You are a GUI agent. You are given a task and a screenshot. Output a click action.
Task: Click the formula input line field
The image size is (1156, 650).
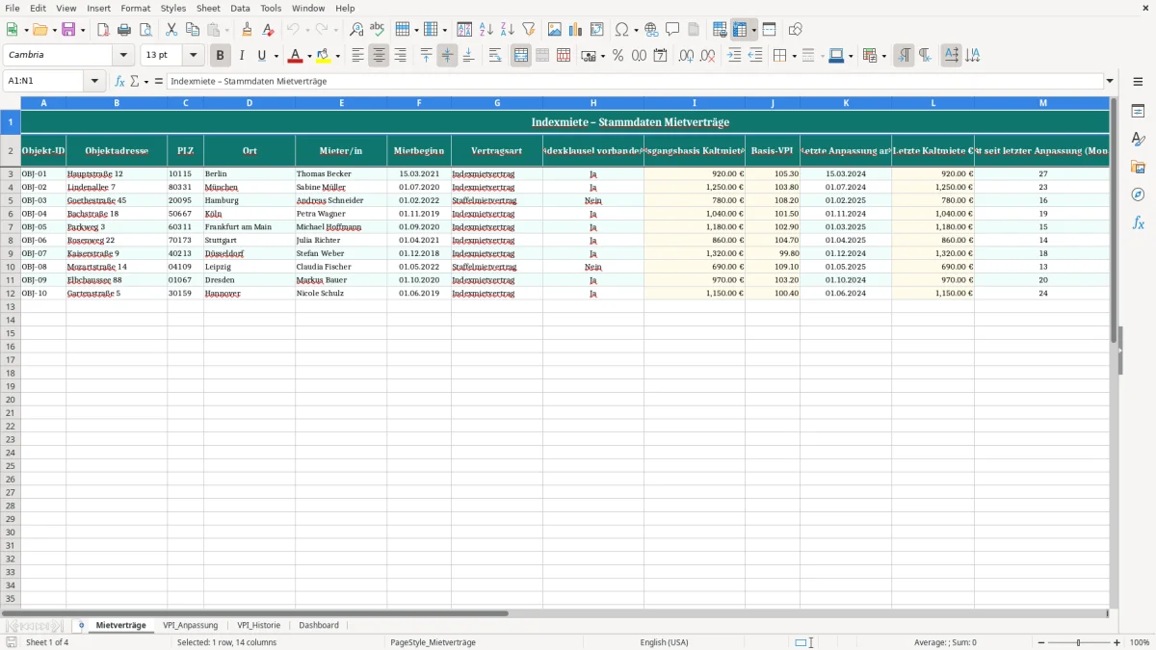tap(635, 82)
